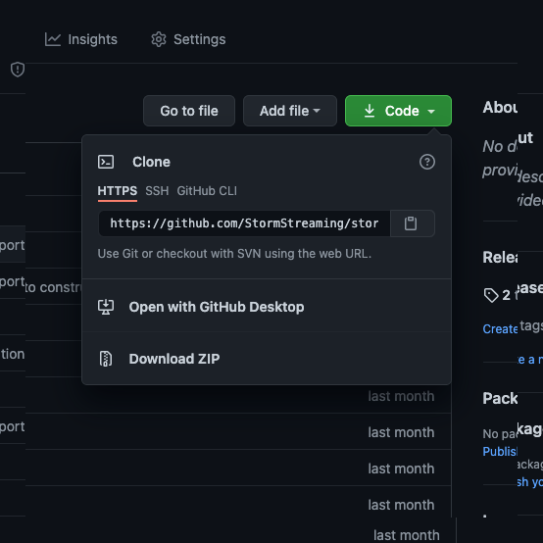
Task: Click the Clone heading text
Action: 151,162
